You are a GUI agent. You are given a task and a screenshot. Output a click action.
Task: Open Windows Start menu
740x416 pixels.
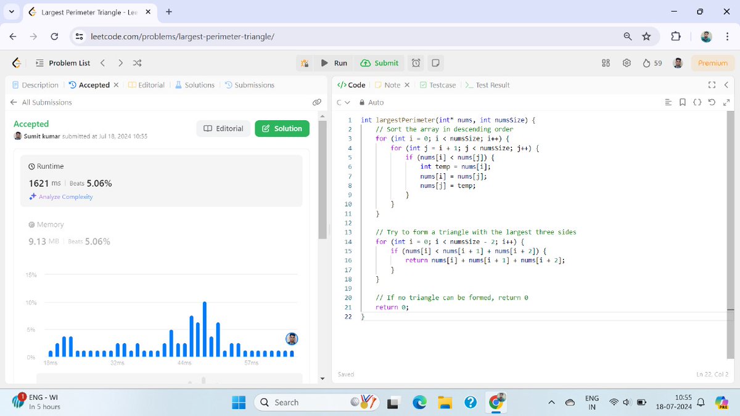click(239, 402)
